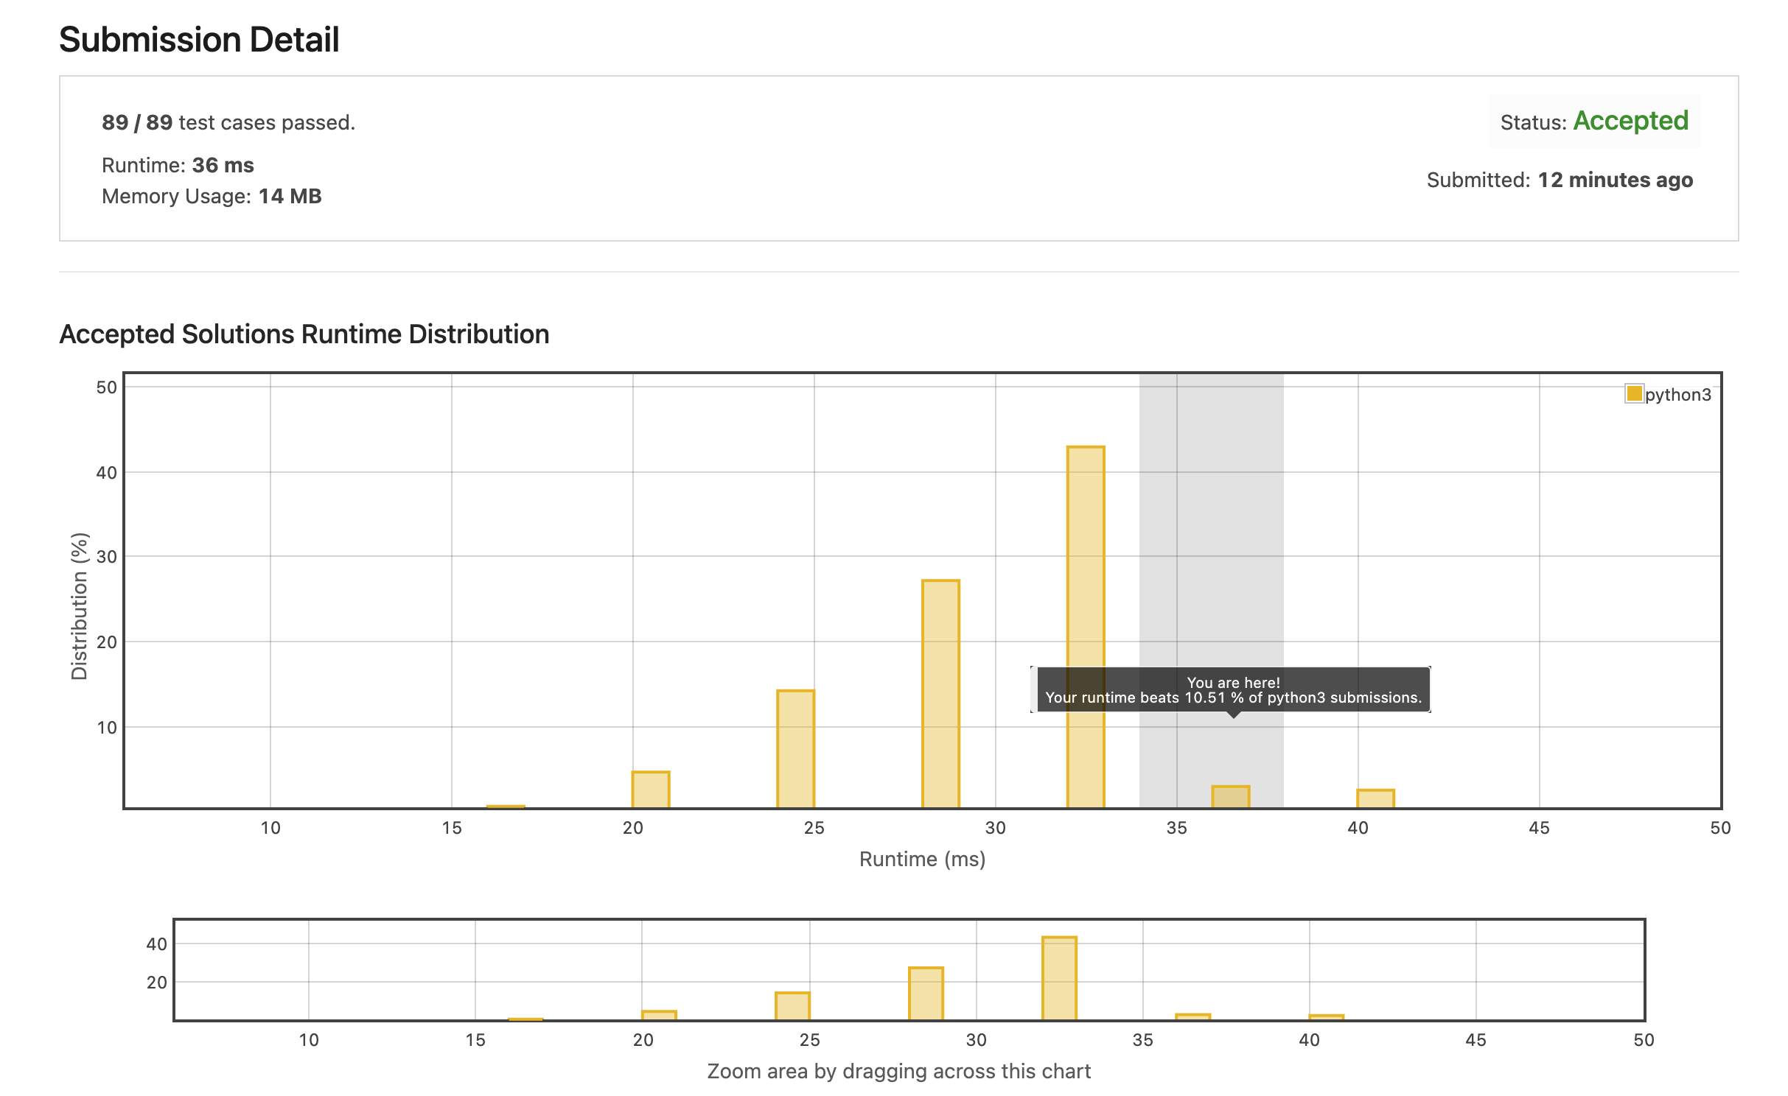Click the python3 legend color swatch
Screen dimensions: 1788x1096
pyautogui.click(x=1633, y=394)
